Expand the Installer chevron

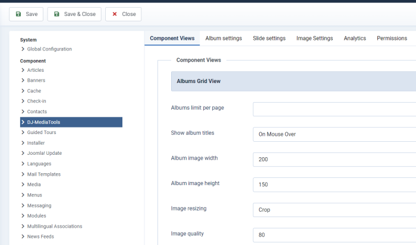point(23,143)
